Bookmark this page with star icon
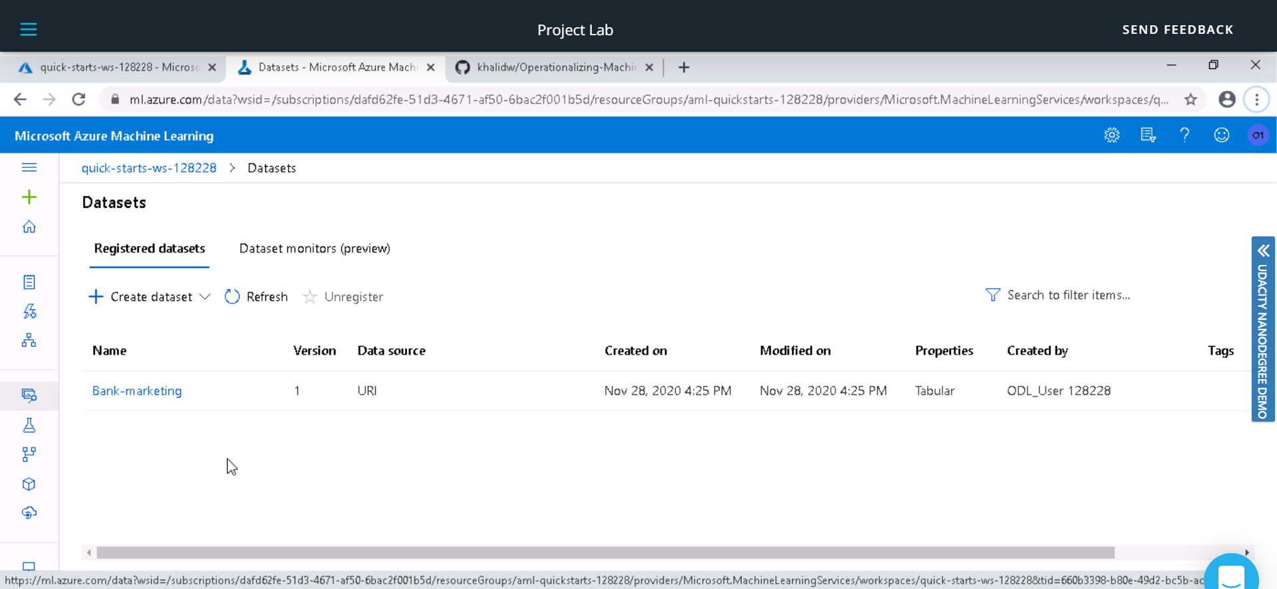The width and height of the screenshot is (1277, 589). (x=1191, y=100)
